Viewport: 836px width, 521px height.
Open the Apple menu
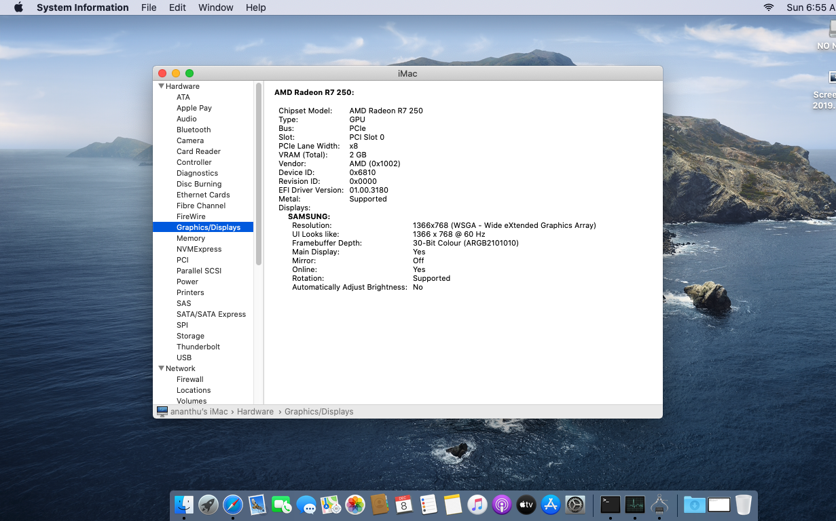[18, 7]
